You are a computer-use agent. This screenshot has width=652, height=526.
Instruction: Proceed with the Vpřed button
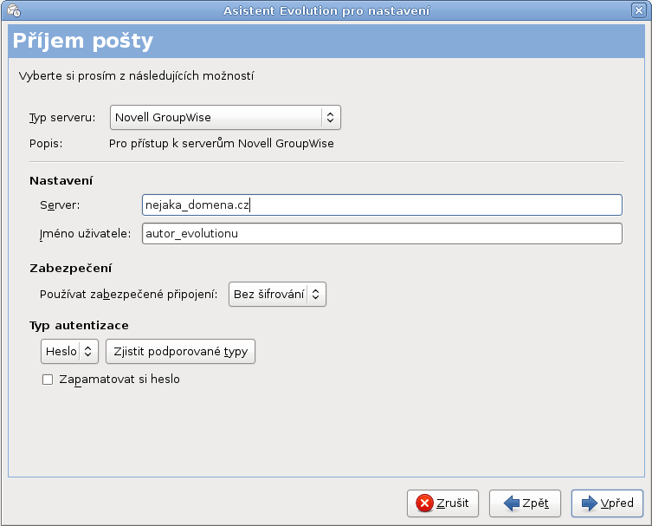pyautogui.click(x=607, y=503)
